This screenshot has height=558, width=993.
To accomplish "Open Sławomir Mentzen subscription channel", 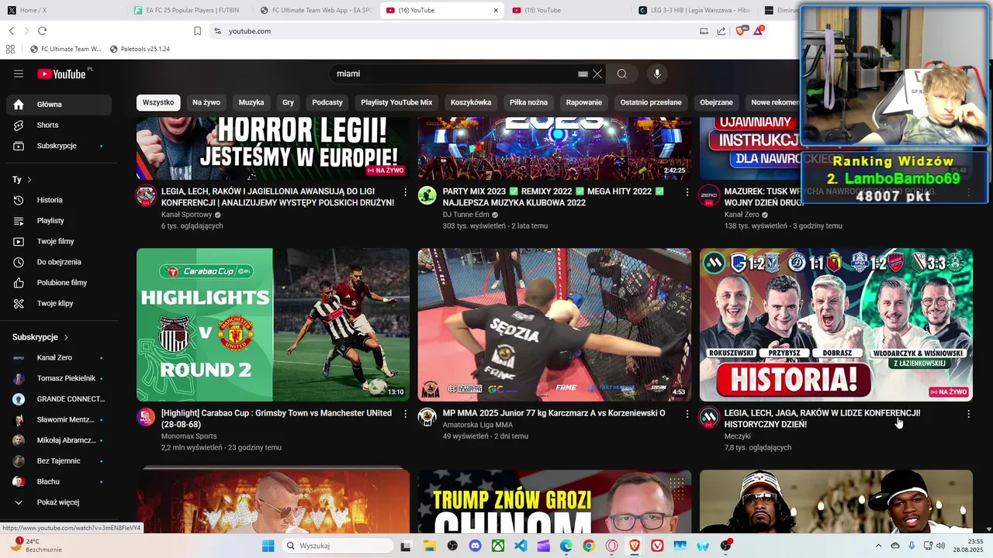I will tap(61, 419).
